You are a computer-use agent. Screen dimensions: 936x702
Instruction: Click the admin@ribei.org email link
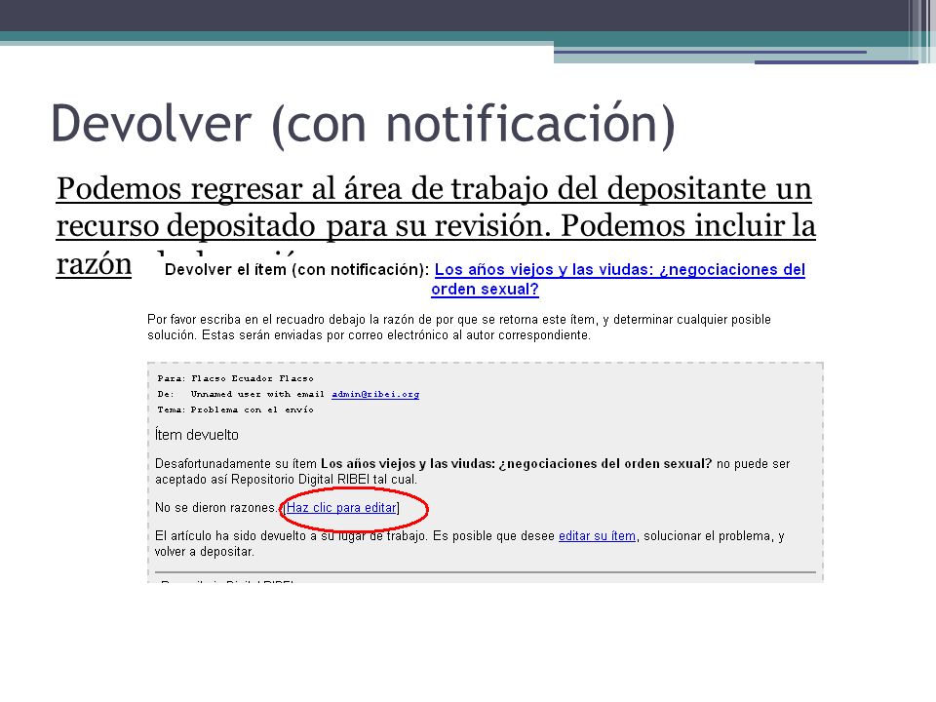(375, 394)
